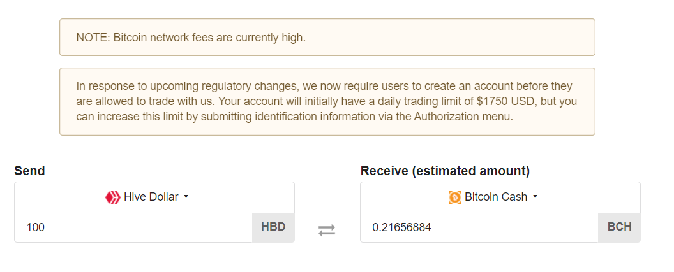The width and height of the screenshot is (674, 272).
Task: Select the regulatory changes notice box
Action: click(327, 102)
